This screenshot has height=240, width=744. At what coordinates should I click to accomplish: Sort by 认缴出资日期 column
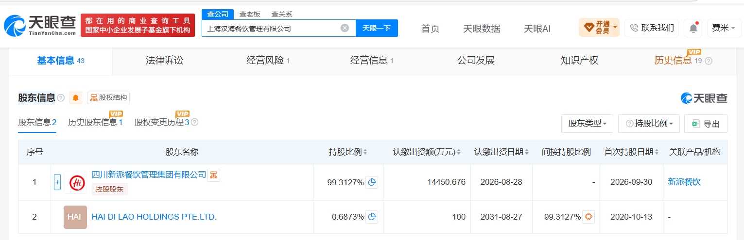[x=527, y=152]
